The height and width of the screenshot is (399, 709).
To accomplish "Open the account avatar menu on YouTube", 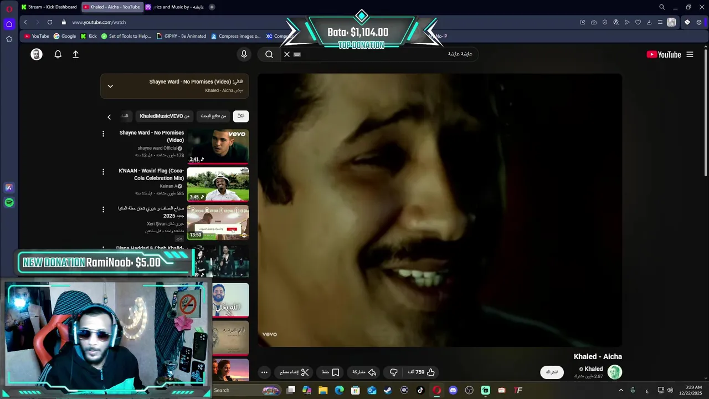I will (x=37, y=54).
